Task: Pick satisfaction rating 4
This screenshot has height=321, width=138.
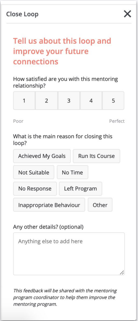Action: coord(91,101)
